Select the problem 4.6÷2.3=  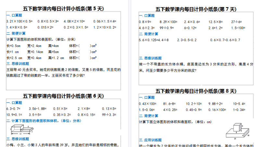(x=147, y=28)
